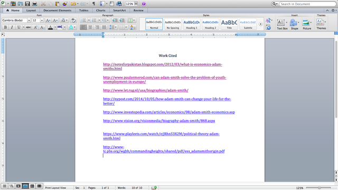The image size is (338, 190).
Task: Toggle Bold formatting
Action: (5, 27)
